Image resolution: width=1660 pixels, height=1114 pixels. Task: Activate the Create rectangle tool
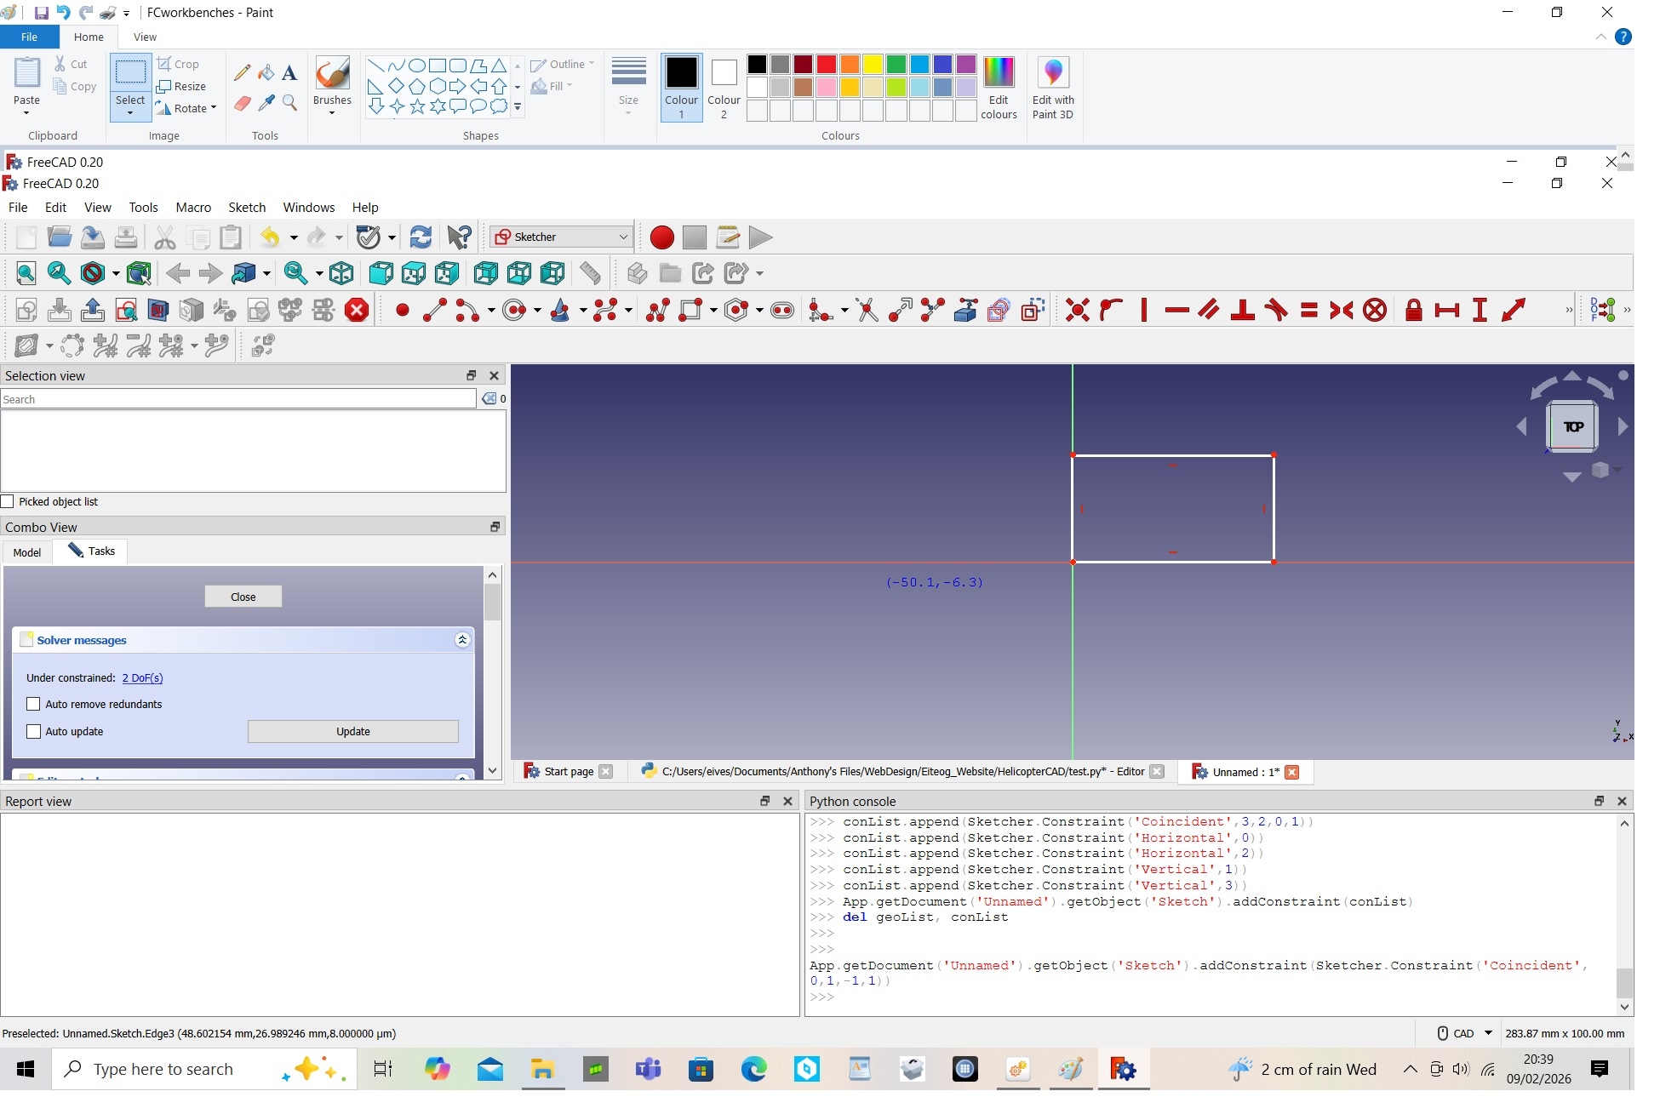pyautogui.click(x=691, y=310)
